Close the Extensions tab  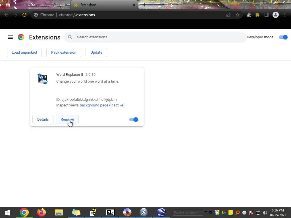pos(134,5)
